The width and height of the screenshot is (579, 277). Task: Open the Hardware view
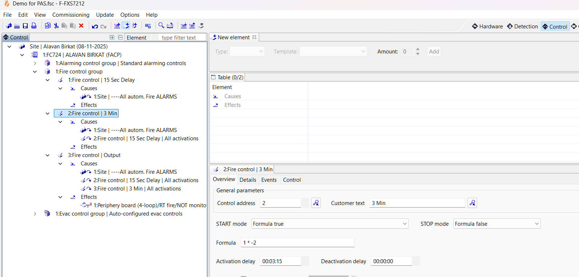[x=487, y=27]
